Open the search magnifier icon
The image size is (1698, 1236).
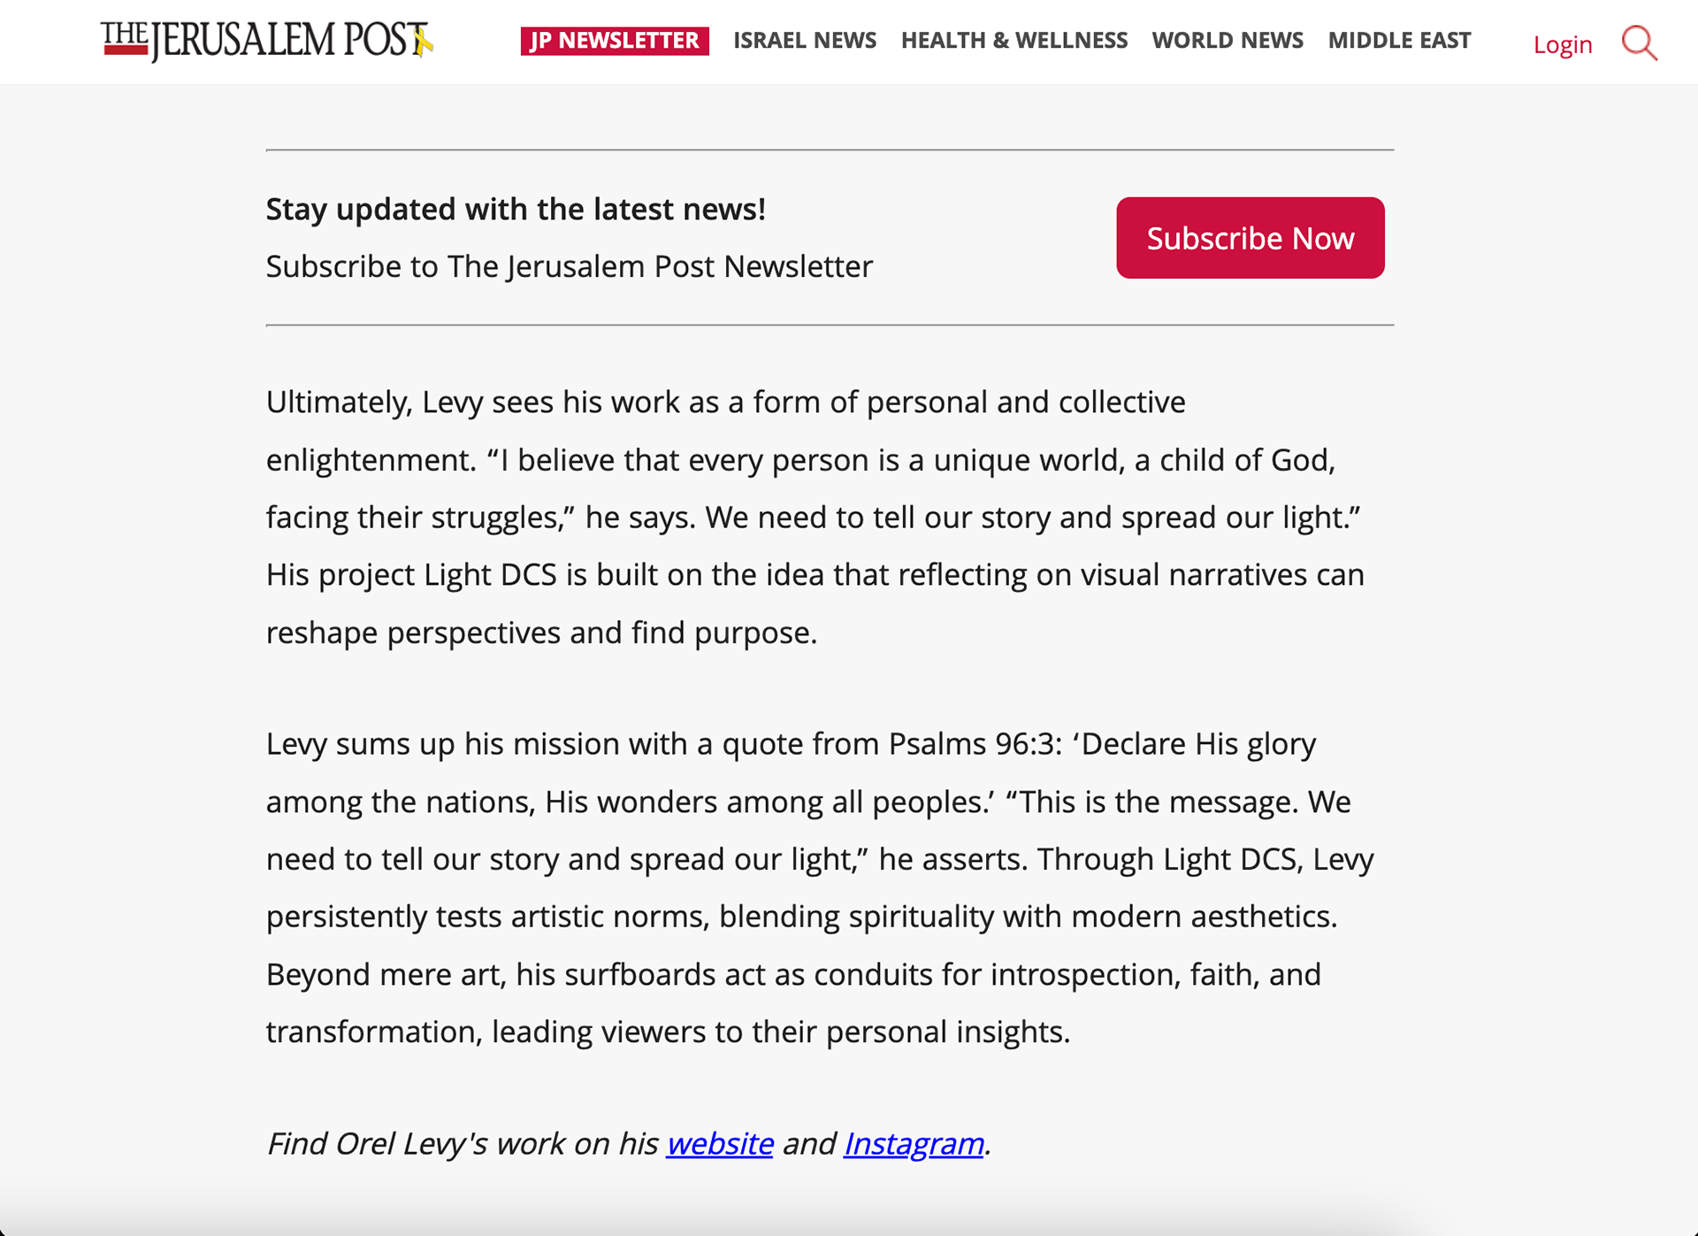coord(1640,42)
